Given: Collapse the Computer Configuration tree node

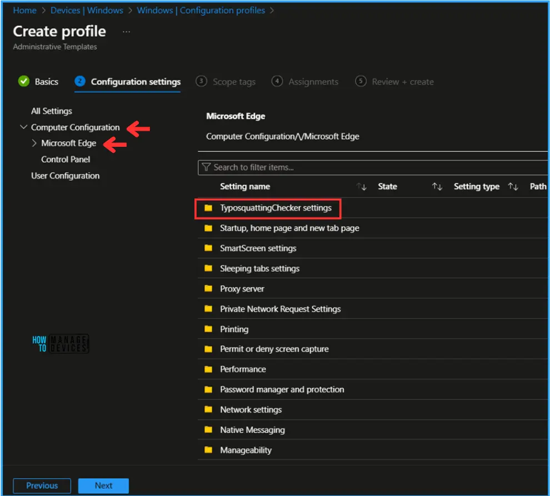Looking at the screenshot, I should click(x=23, y=127).
